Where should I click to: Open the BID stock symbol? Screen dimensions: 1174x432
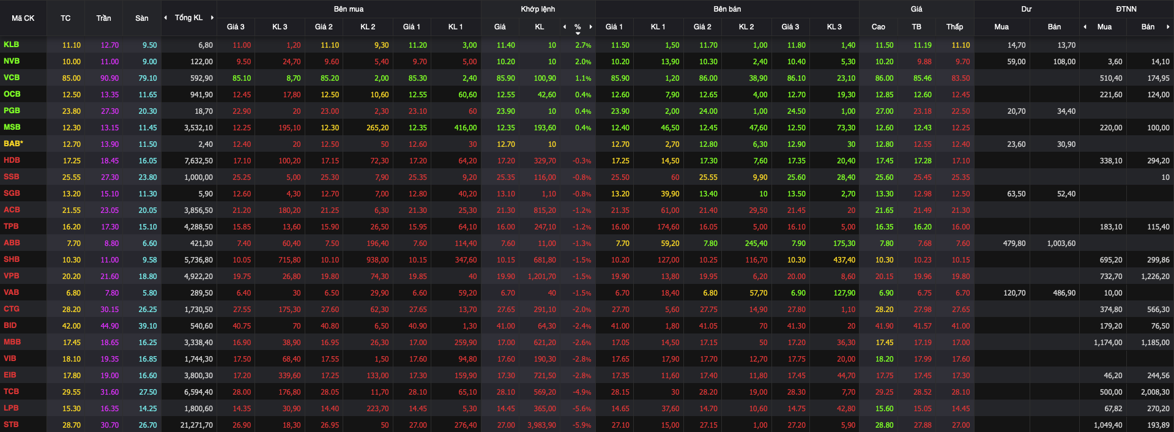10,326
